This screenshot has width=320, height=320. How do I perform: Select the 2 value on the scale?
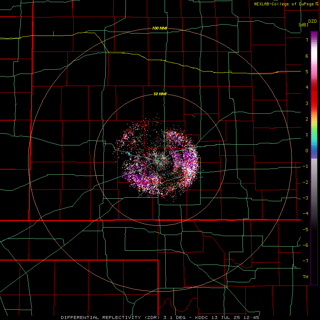click(x=307, y=119)
